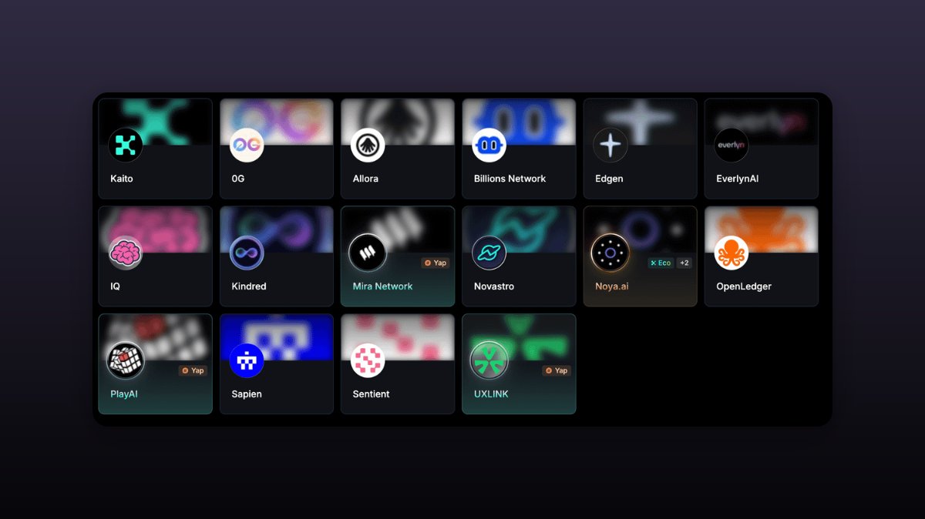The image size is (925, 519).
Task: Click the Sentient banner image
Action: tap(398, 337)
